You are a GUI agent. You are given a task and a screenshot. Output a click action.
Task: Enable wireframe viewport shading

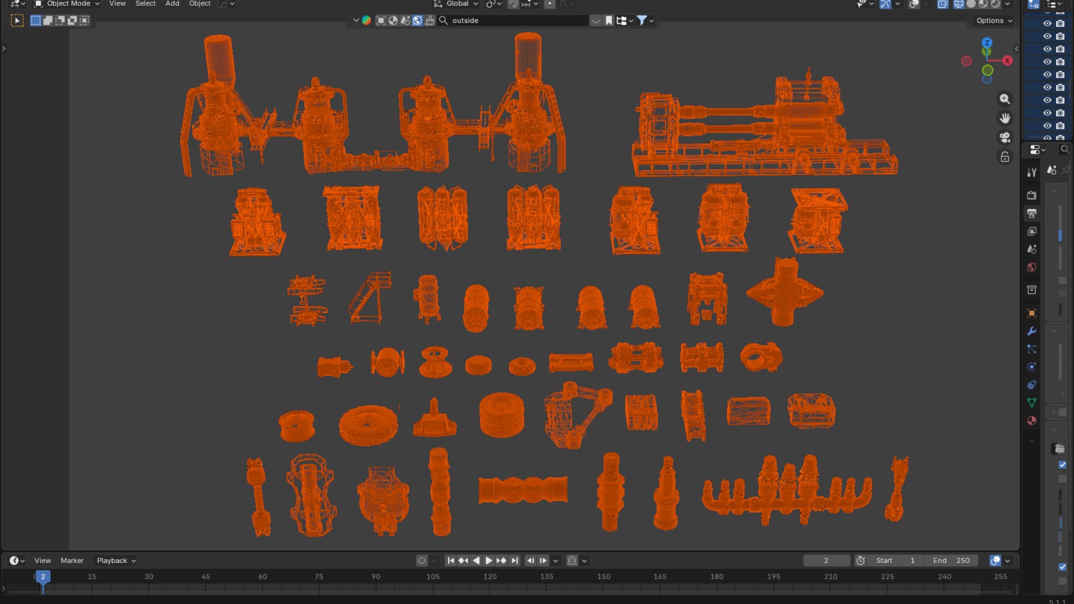(x=959, y=4)
